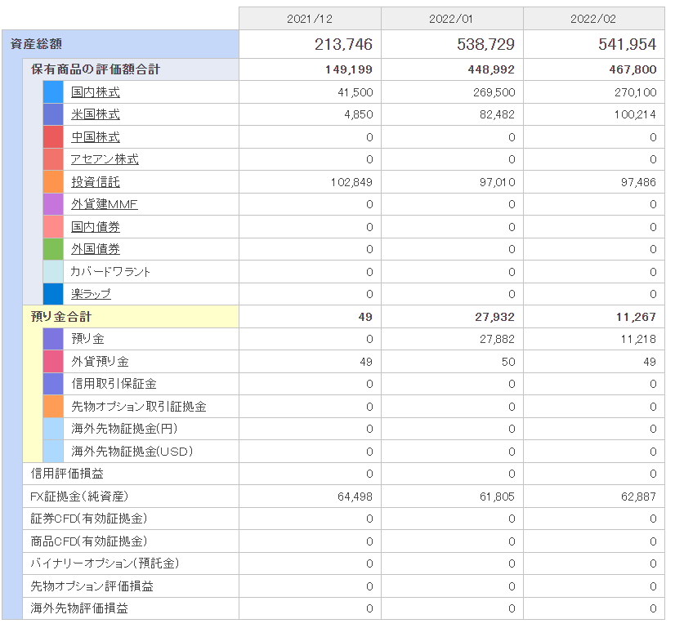
Task: Click holdings total 448,992
Action: pyautogui.click(x=491, y=69)
